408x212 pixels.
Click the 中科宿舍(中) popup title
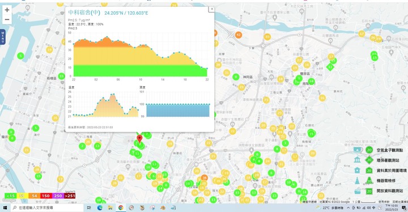84,12
